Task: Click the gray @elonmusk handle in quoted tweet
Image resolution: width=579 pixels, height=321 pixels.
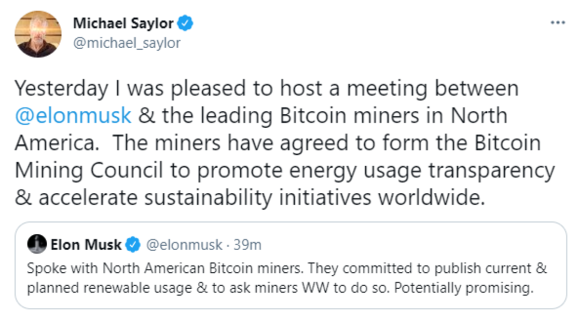Action: pos(183,245)
